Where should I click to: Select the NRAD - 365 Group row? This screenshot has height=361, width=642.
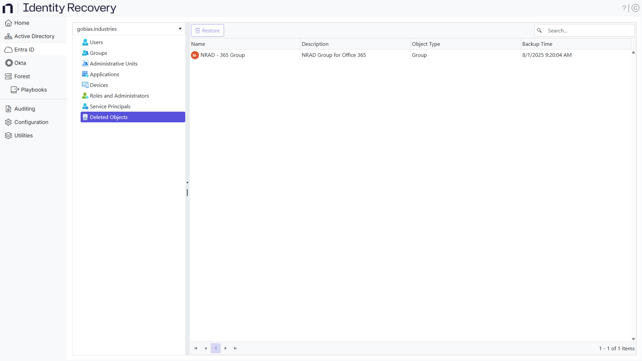pos(223,55)
